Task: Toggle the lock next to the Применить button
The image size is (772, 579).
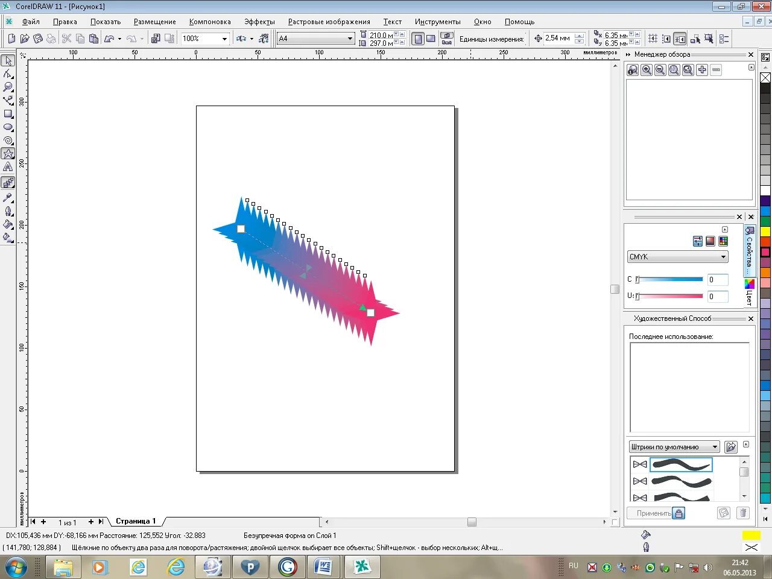Action: point(679,513)
